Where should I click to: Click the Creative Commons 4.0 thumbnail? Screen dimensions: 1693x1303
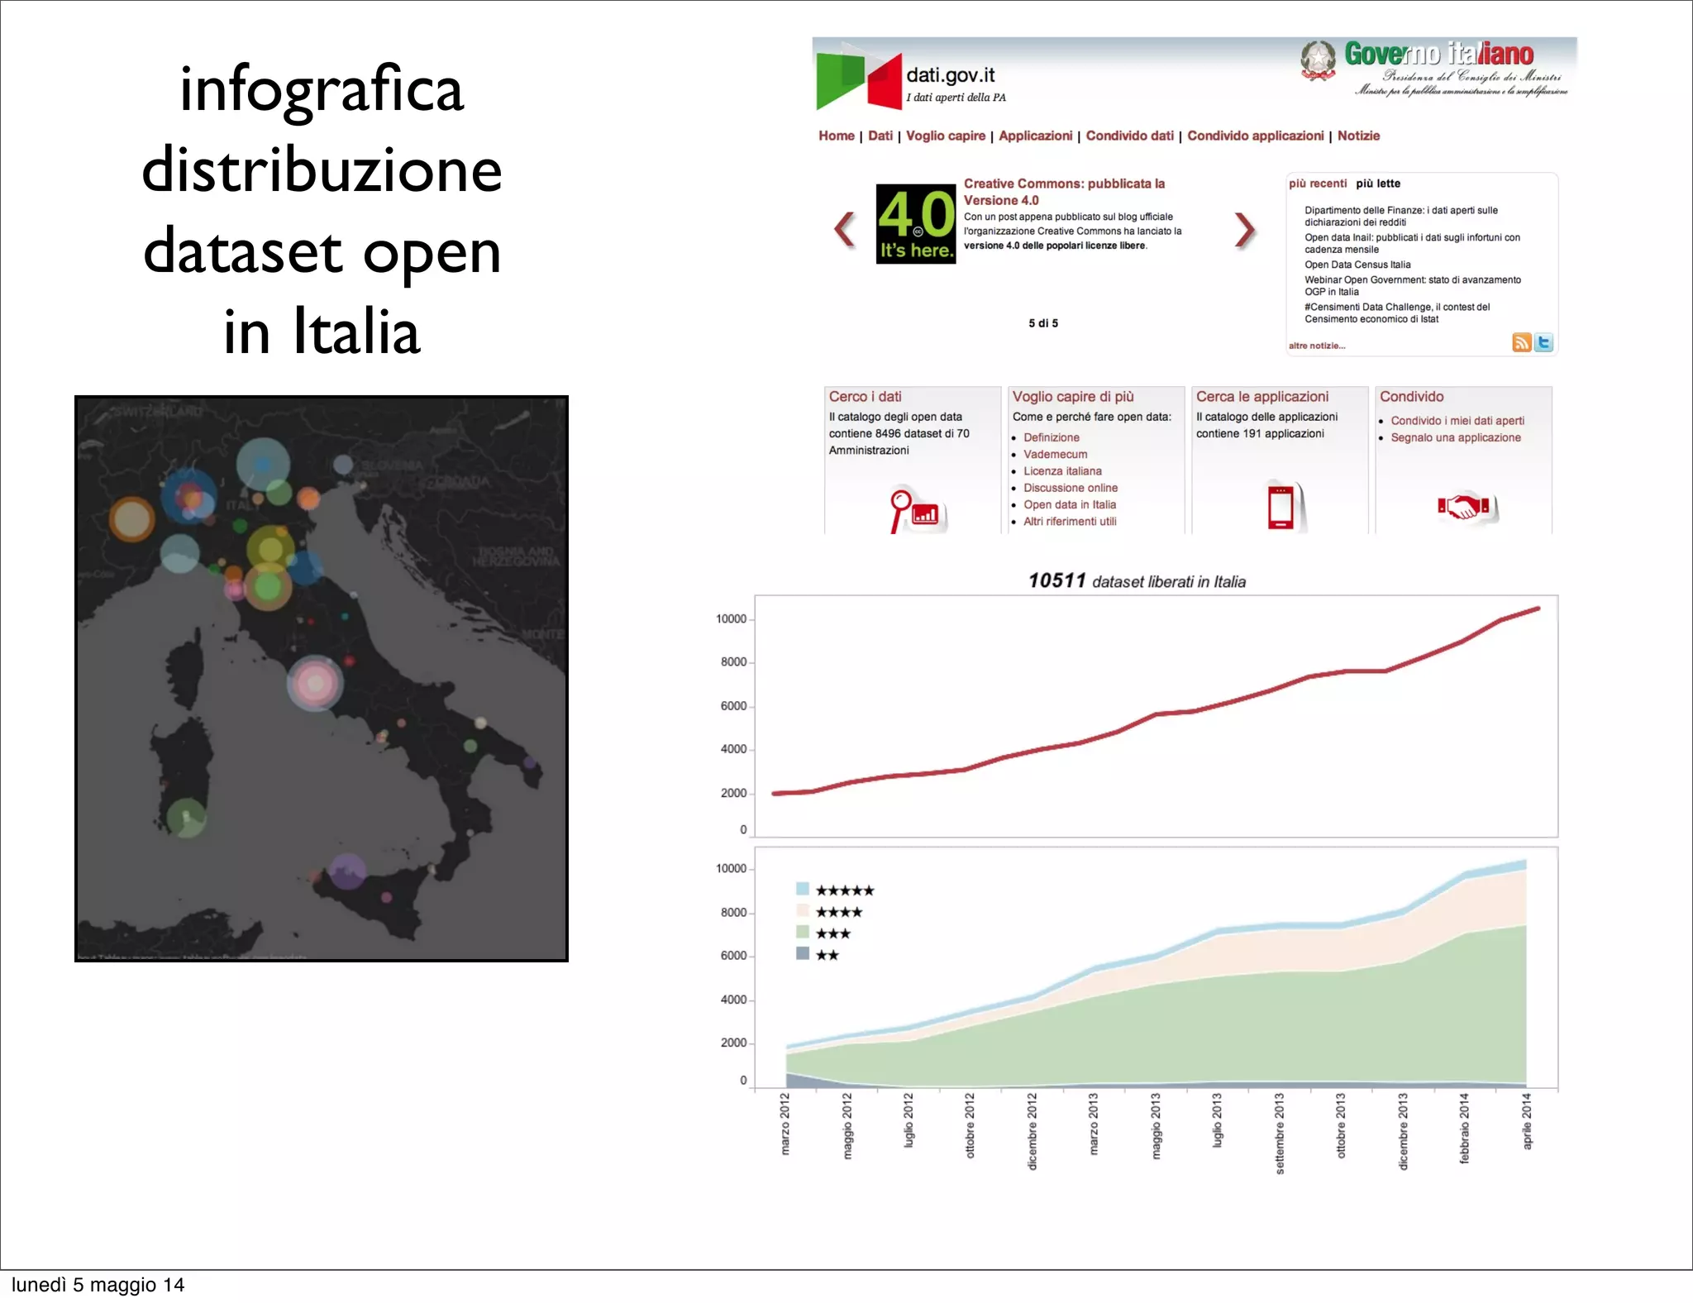point(916,224)
